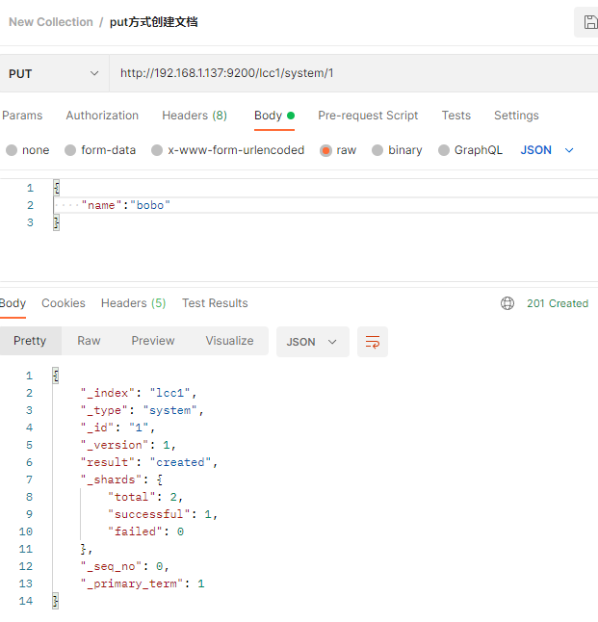The image size is (598, 622).
Task: Open the response JSON format dropdown
Action: (x=311, y=342)
